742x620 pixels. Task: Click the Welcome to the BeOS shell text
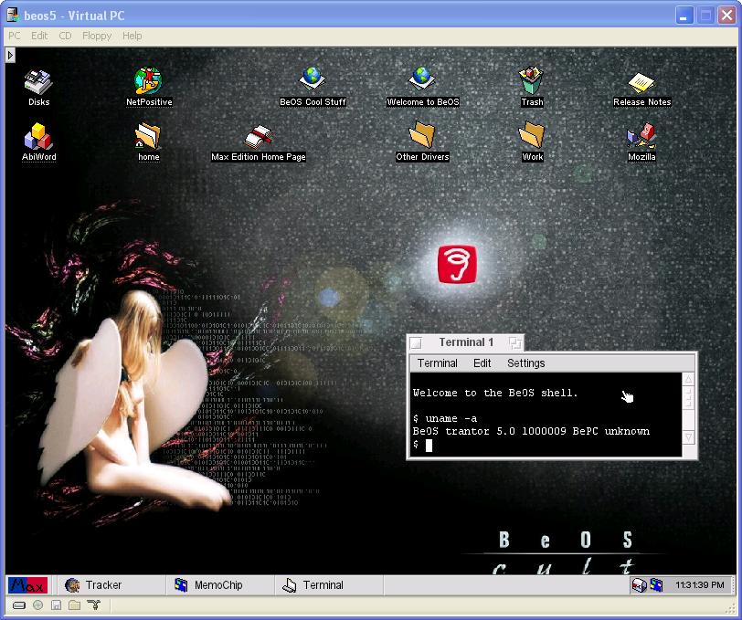pos(495,393)
